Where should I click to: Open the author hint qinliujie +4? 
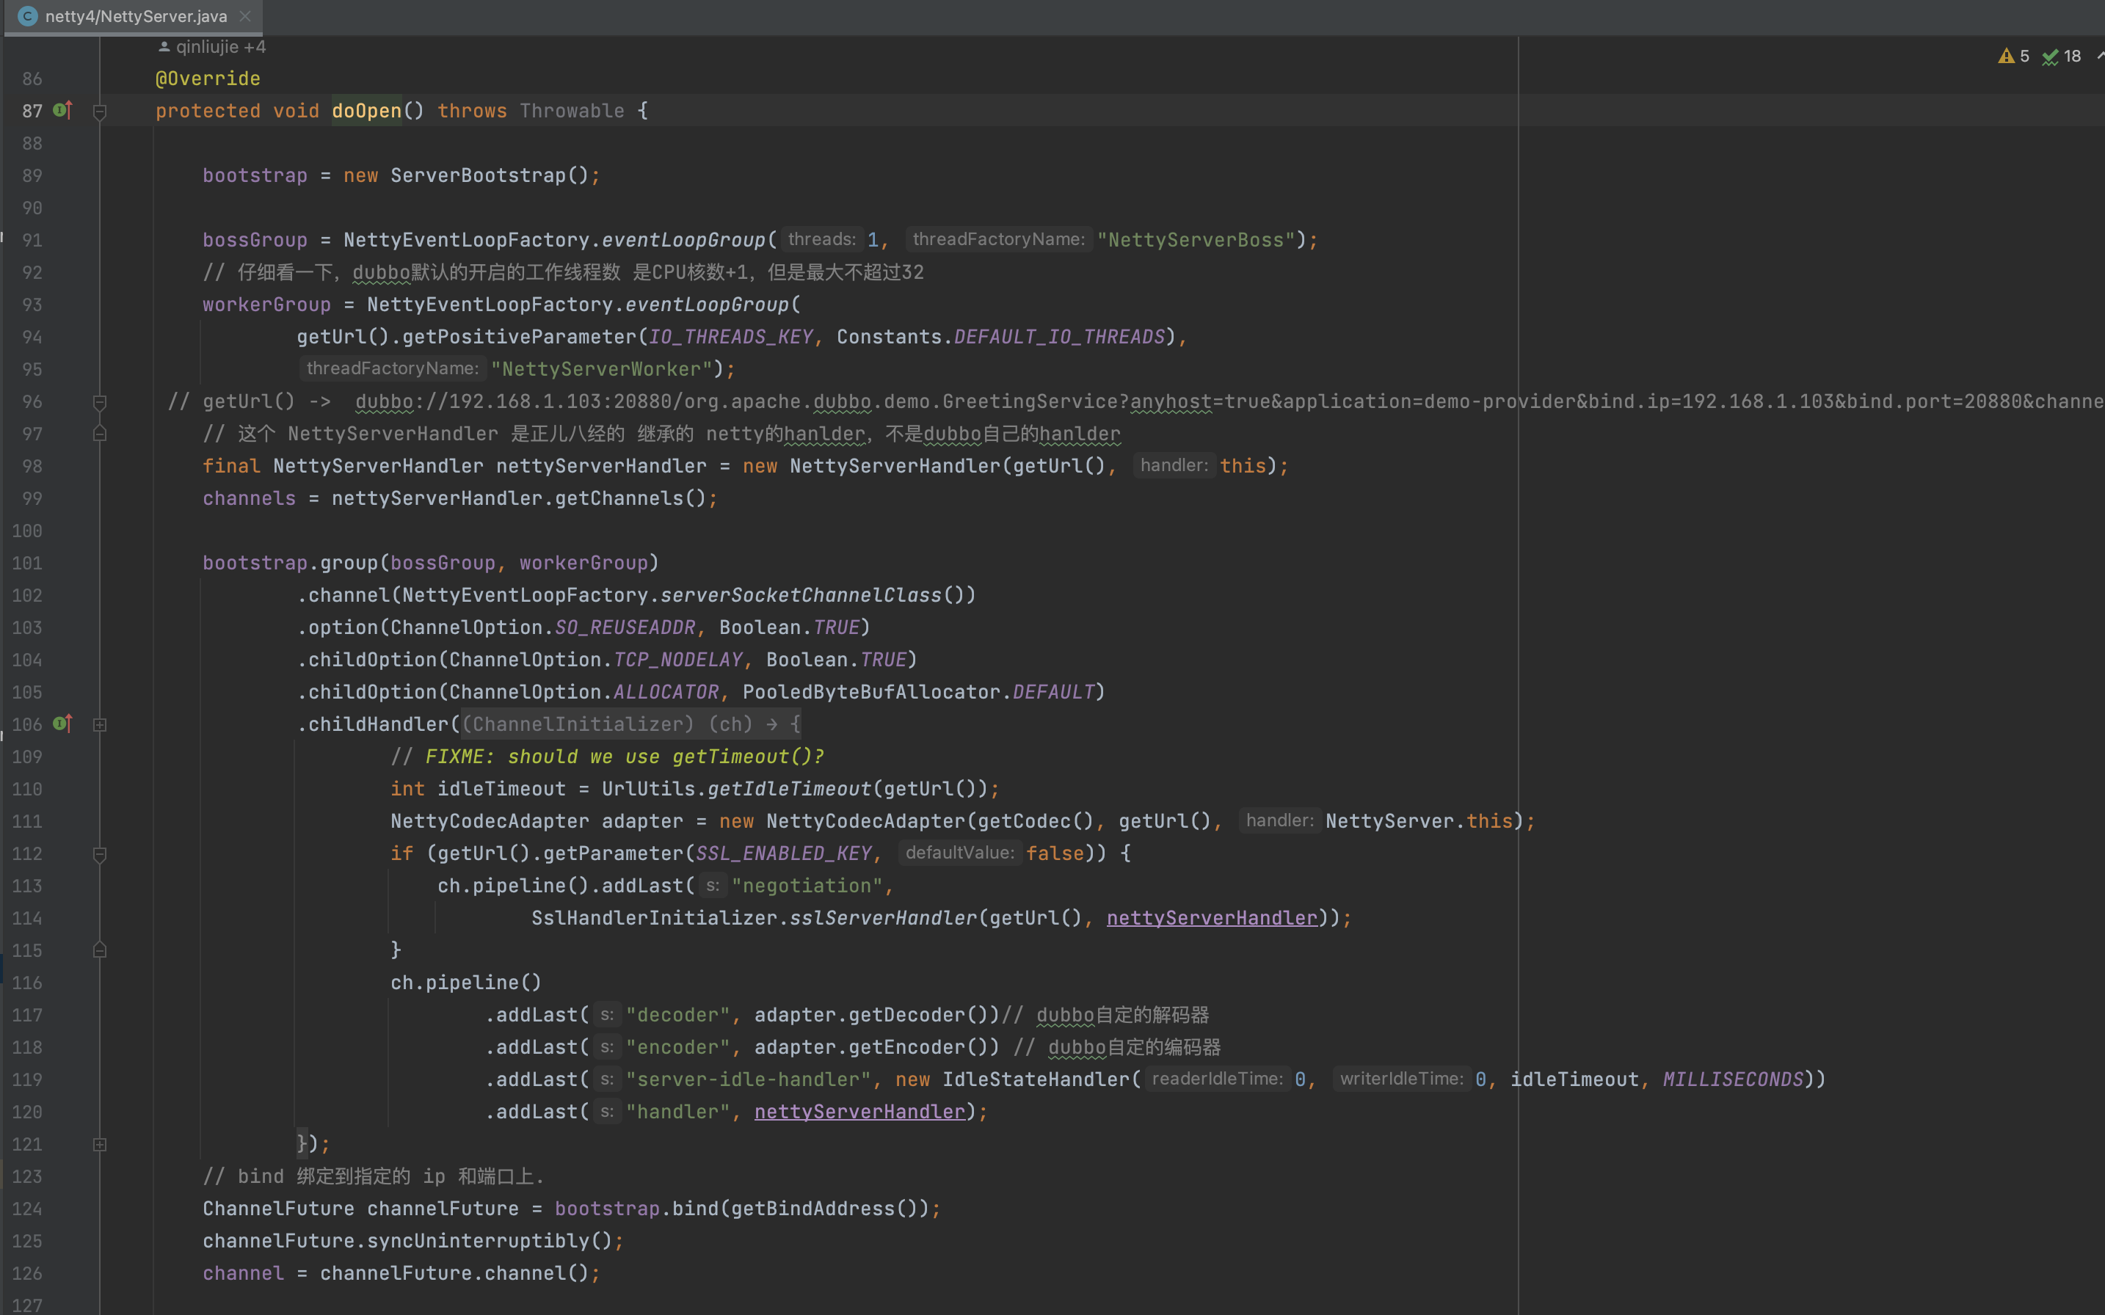pyautogui.click(x=213, y=47)
